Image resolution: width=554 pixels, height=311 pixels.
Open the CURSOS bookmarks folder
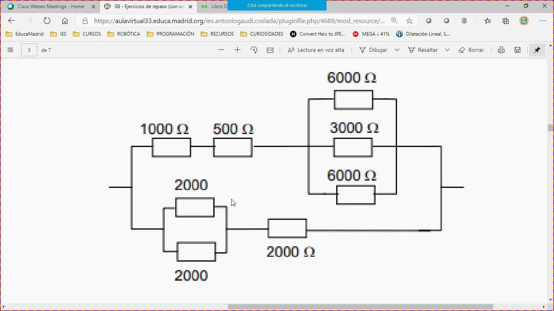[x=87, y=34]
